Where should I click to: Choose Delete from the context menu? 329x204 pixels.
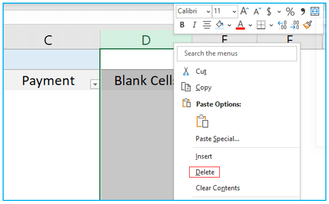click(x=205, y=172)
